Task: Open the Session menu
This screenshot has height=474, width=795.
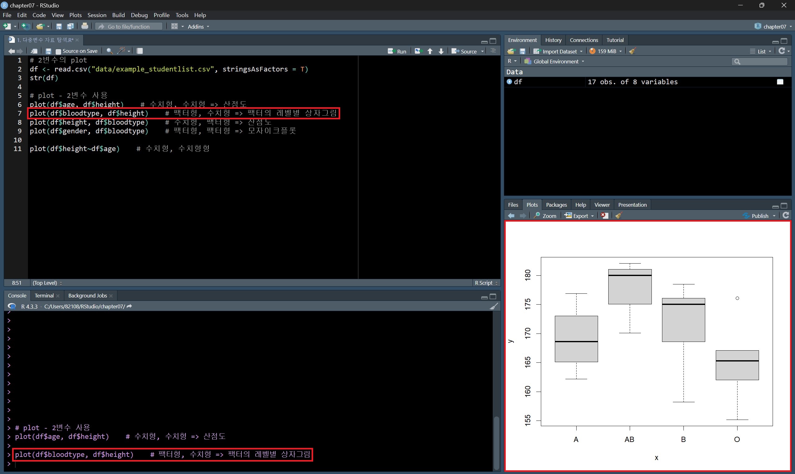Action: 97,15
